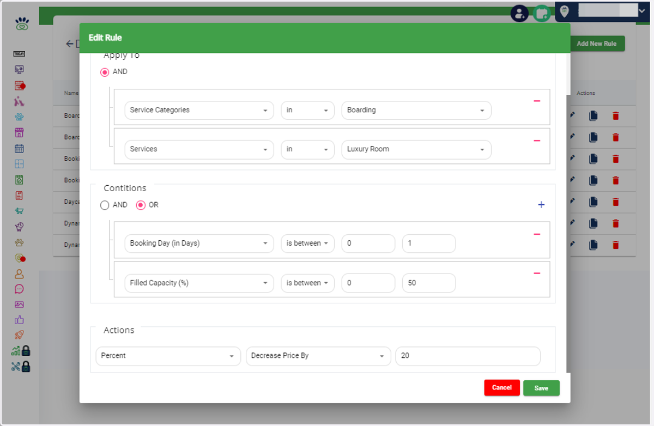This screenshot has height=426, width=654.
Task: Open the Decrease Price By dropdown
Action: [x=318, y=356]
